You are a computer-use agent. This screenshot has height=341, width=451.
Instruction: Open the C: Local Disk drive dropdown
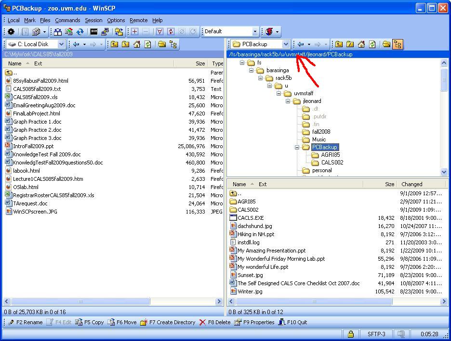[x=61, y=44]
